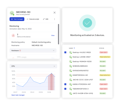This screenshot has height=106, width=120.
Task: Click the Edit option with pencil
Action: click(x=46, y=19)
